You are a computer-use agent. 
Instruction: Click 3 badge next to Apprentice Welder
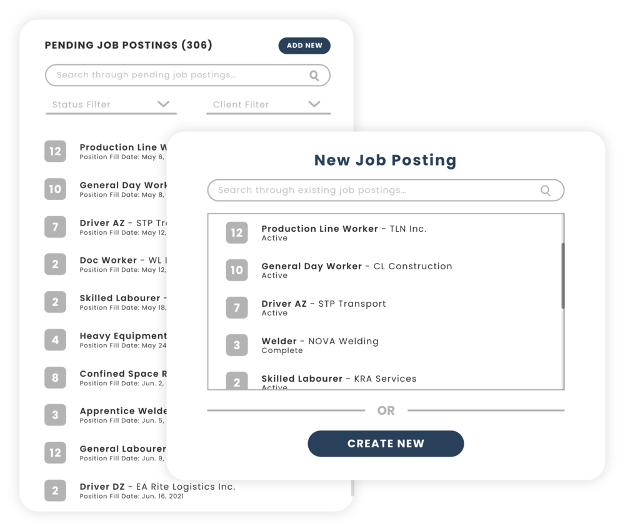click(55, 415)
